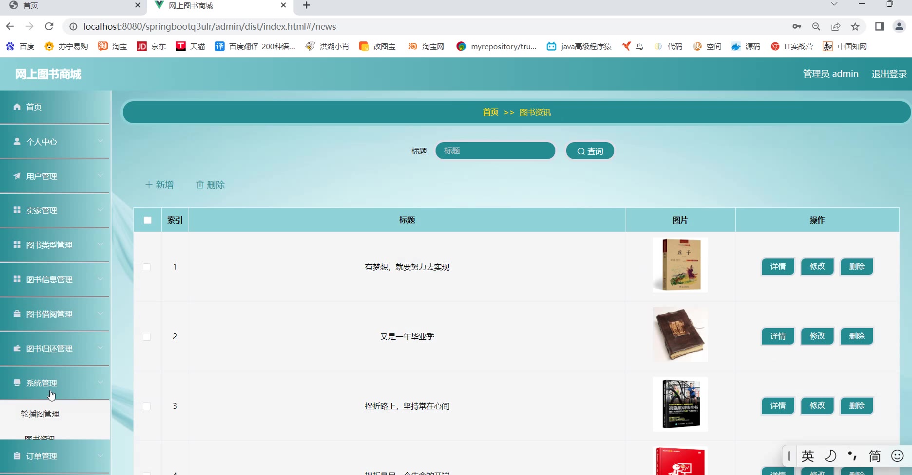
Task: Toggle the IME 英 language mode
Action: click(808, 456)
